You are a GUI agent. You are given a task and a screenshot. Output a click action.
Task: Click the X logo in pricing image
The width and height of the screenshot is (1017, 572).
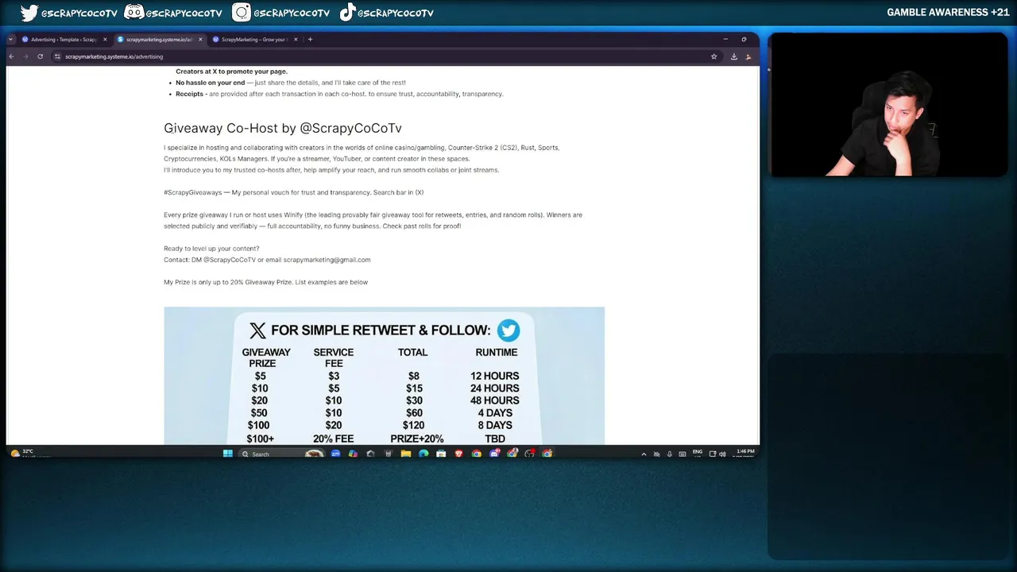pyautogui.click(x=257, y=330)
